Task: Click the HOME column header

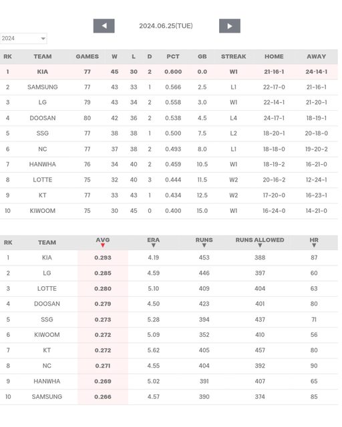Action: click(274, 56)
